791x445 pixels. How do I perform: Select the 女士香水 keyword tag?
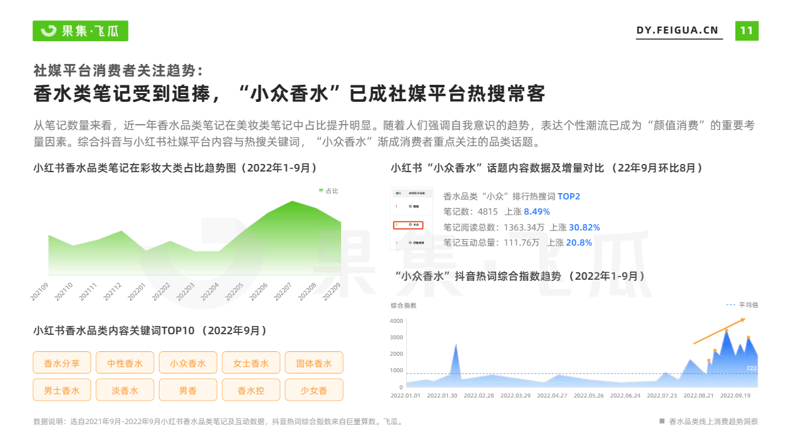(251, 363)
